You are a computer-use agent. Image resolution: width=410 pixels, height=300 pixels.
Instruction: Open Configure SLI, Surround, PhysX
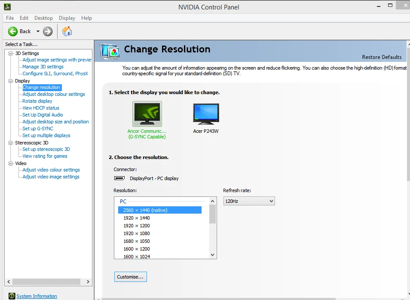pyautogui.click(x=55, y=73)
